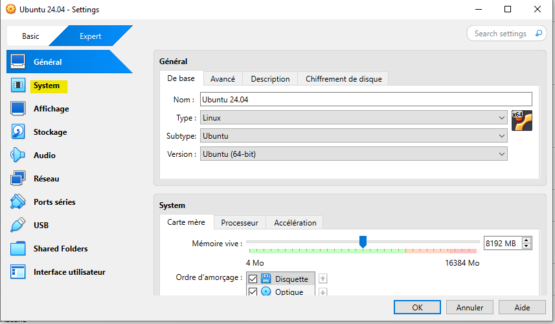Open the Chiffrement de disque tab
Image resolution: width=555 pixels, height=324 pixels.
pyautogui.click(x=343, y=78)
